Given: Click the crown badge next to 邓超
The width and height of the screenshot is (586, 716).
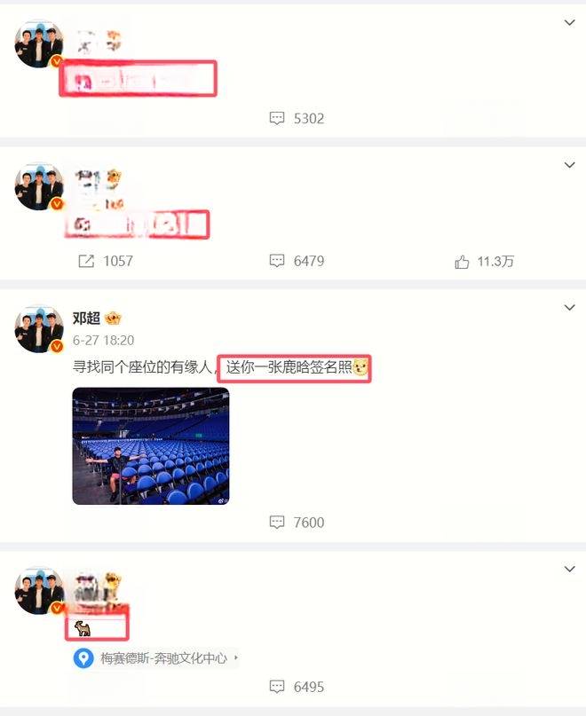Looking at the screenshot, I should (113, 318).
